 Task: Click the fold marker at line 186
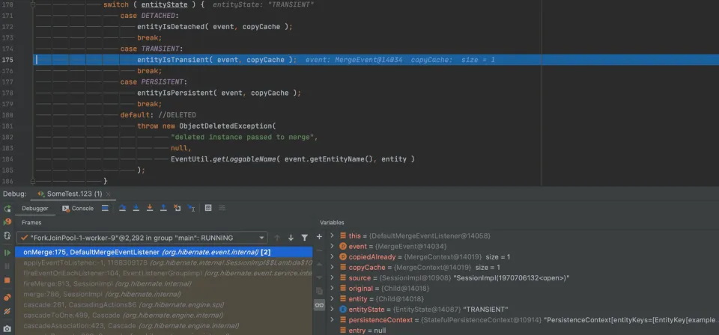(x=32, y=181)
